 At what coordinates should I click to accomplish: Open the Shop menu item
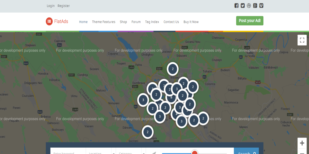tap(123, 22)
